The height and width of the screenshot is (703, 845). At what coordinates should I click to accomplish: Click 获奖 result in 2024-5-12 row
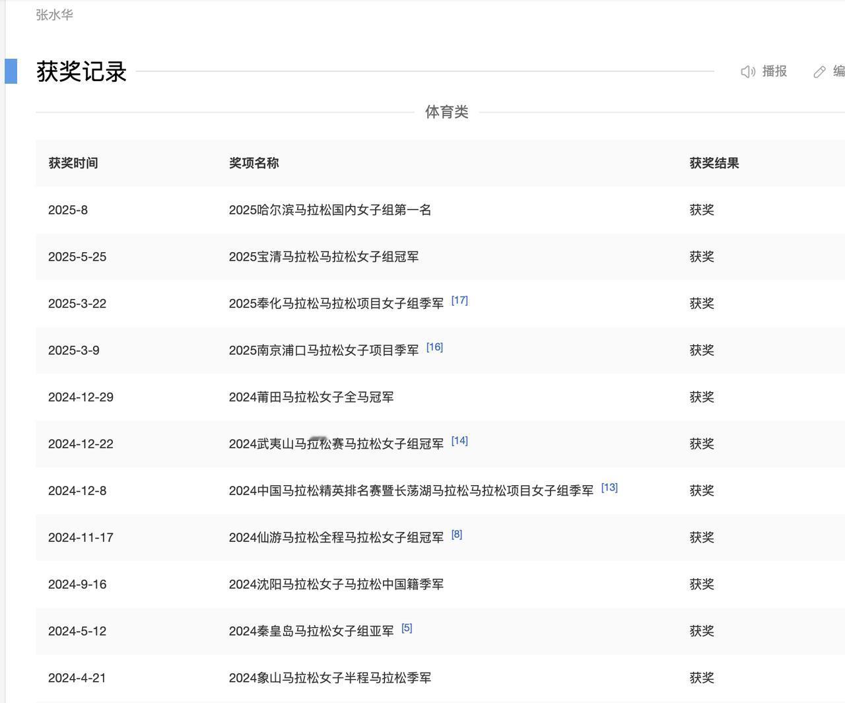click(x=702, y=632)
